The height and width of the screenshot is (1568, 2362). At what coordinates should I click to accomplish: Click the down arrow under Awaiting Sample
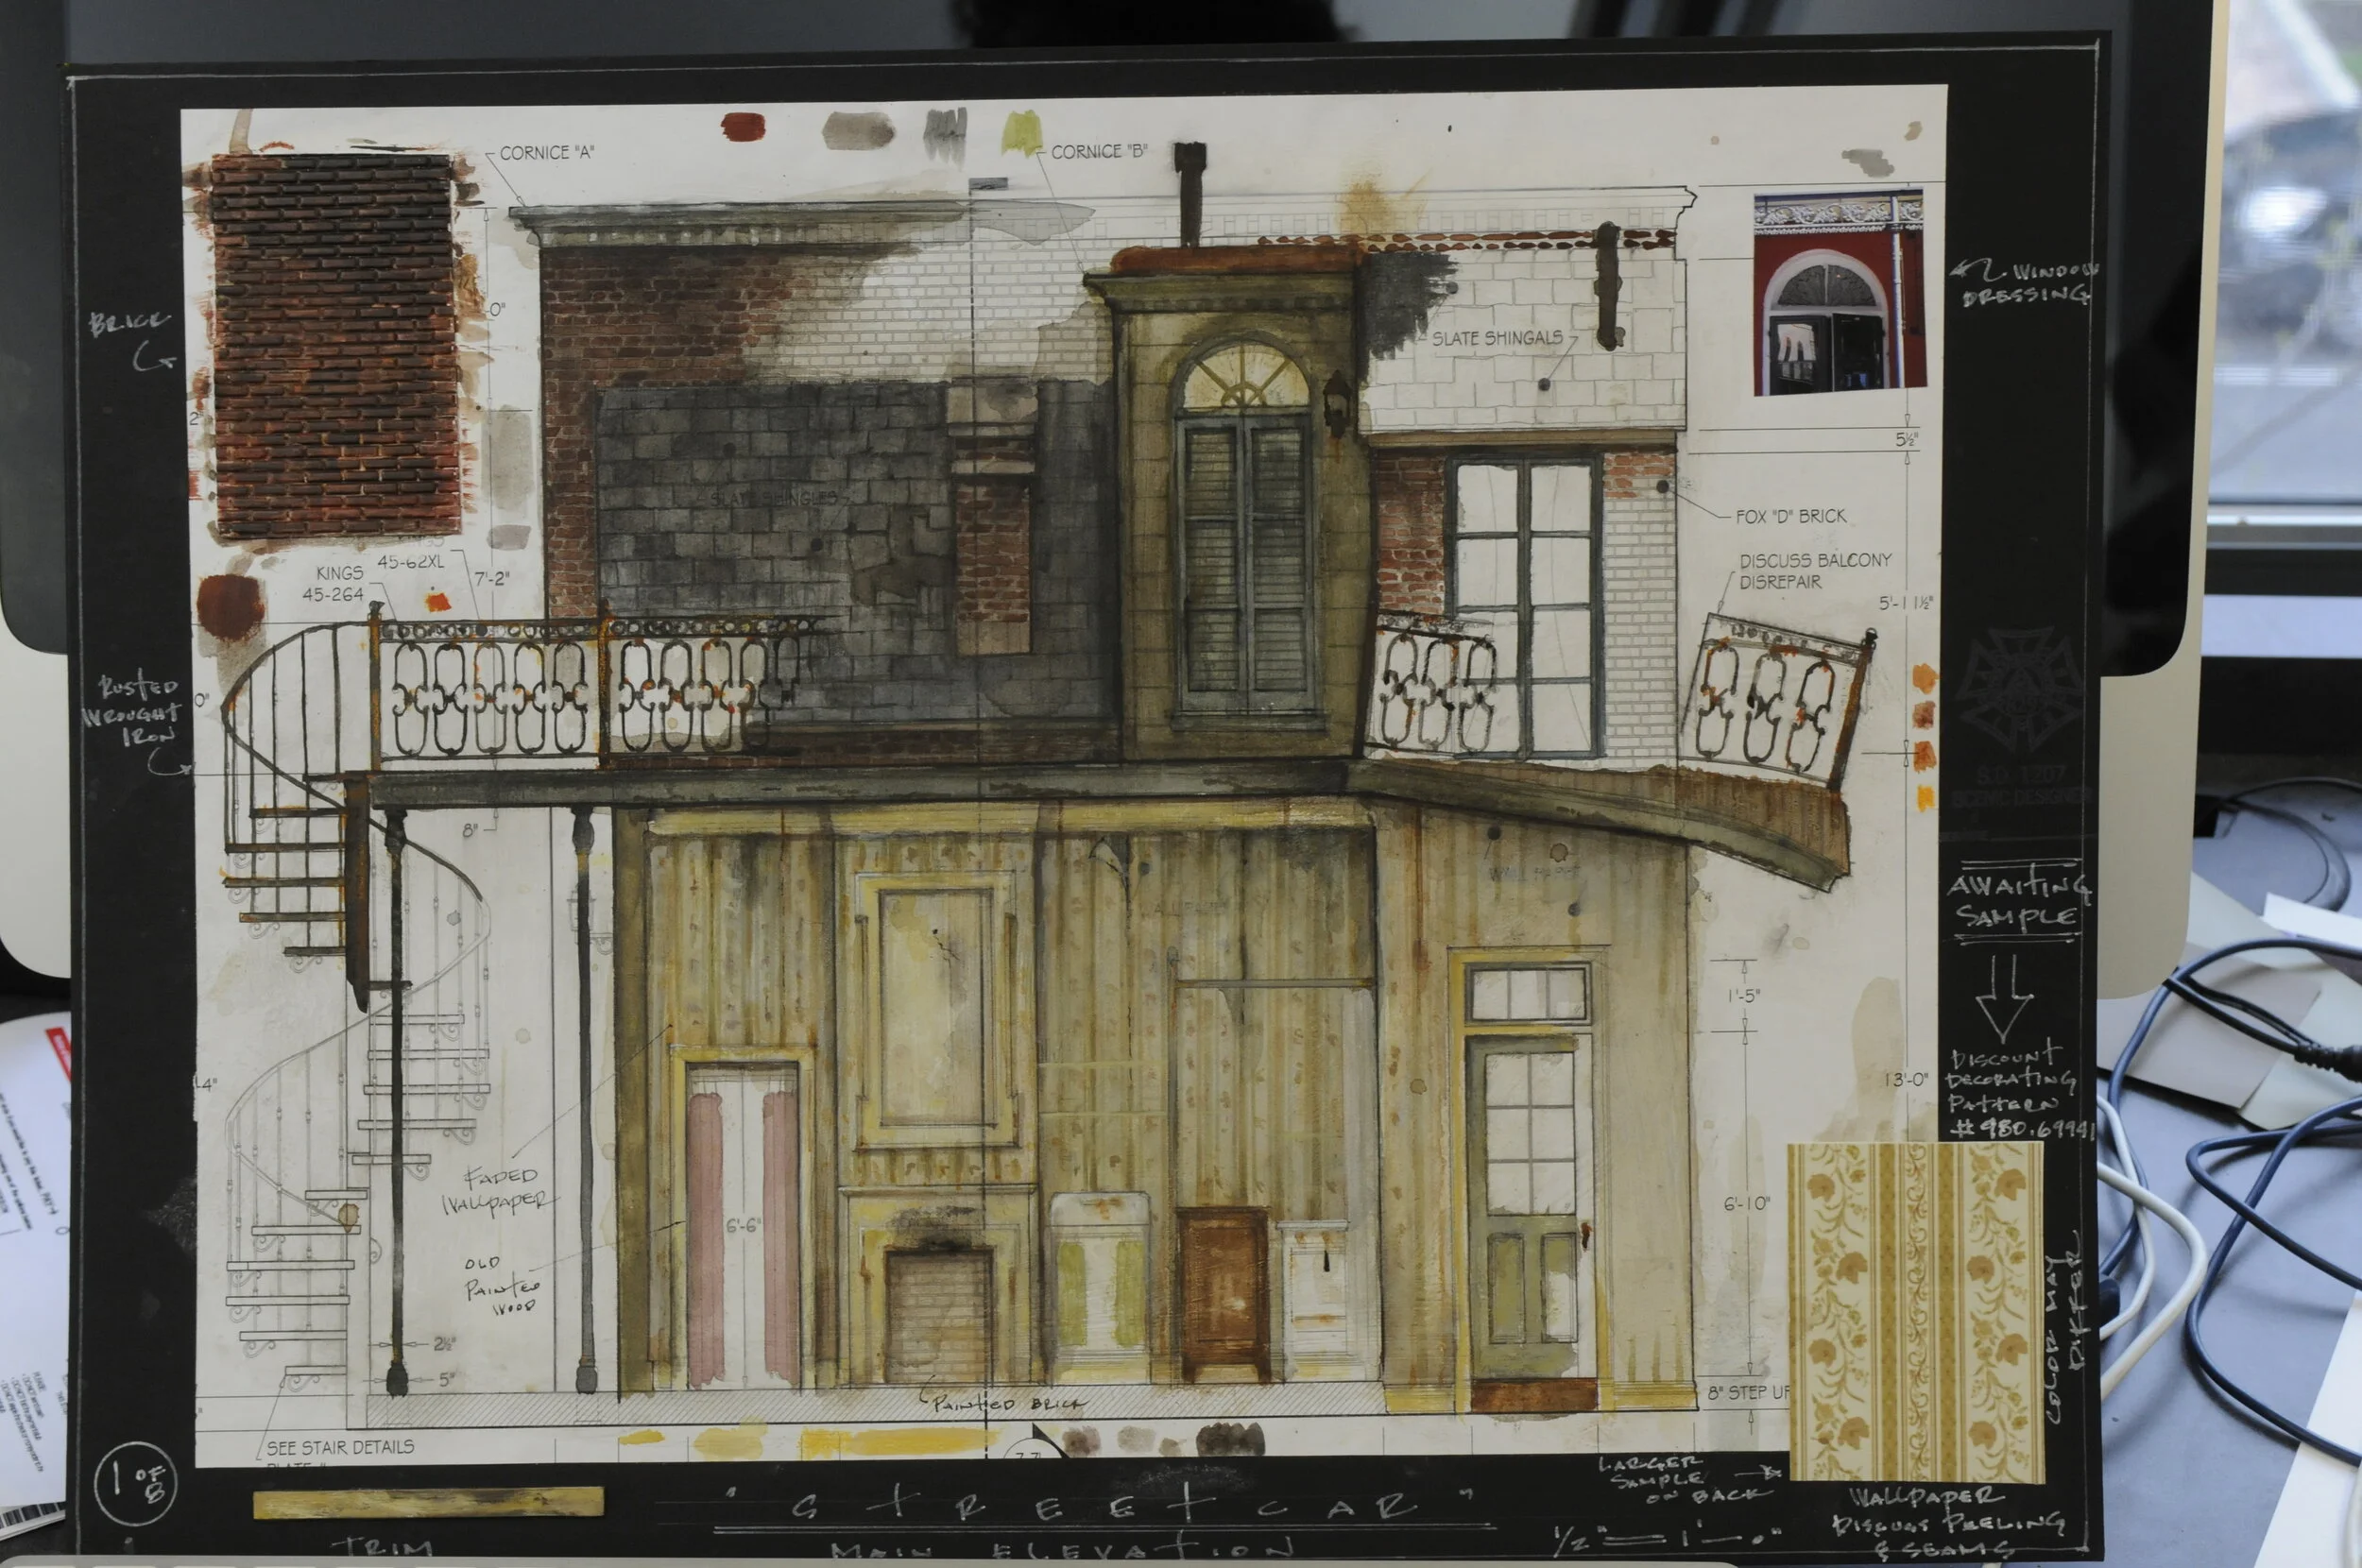pyautogui.click(x=2006, y=999)
